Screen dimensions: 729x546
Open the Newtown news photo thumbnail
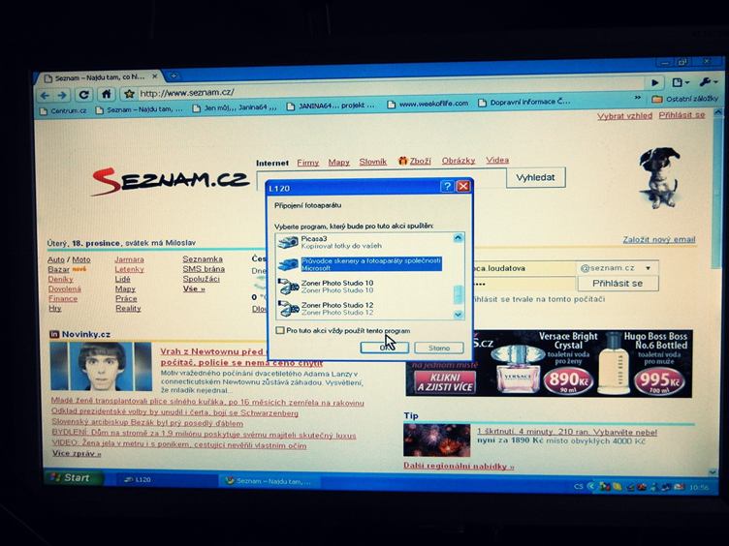(x=101, y=366)
